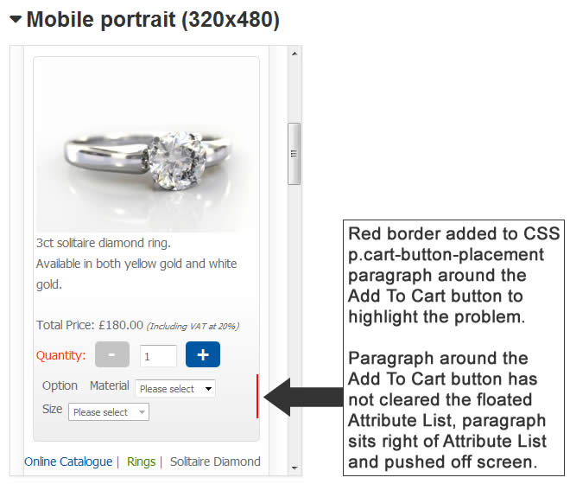This screenshot has height=484, width=570.
Task: Click the scrollbar down arrow
Action: (x=294, y=468)
